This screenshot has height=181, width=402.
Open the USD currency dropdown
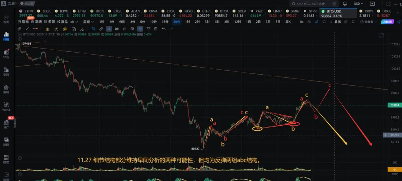tap(358, 4)
